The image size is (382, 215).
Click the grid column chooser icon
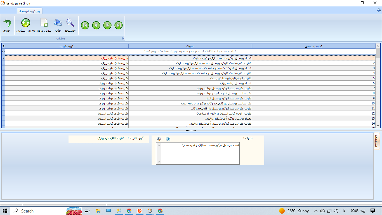(3, 46)
